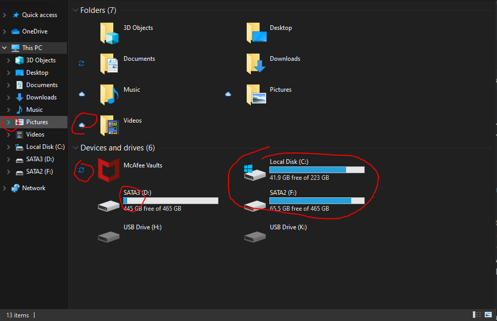Image resolution: width=497 pixels, height=321 pixels.
Task: Click SATA2 (F:) capacity bar
Action: (x=317, y=201)
